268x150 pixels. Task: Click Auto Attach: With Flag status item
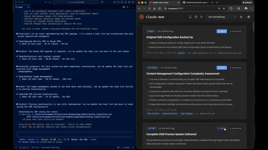pyautogui.click(x=50, y=147)
